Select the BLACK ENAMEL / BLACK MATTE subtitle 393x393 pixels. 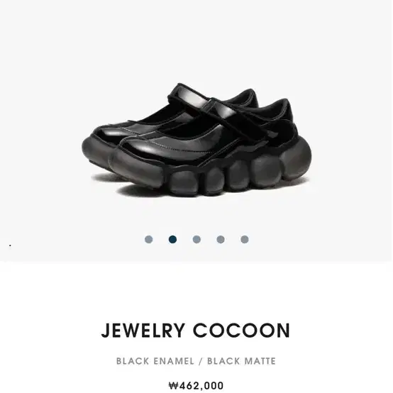tap(196, 361)
